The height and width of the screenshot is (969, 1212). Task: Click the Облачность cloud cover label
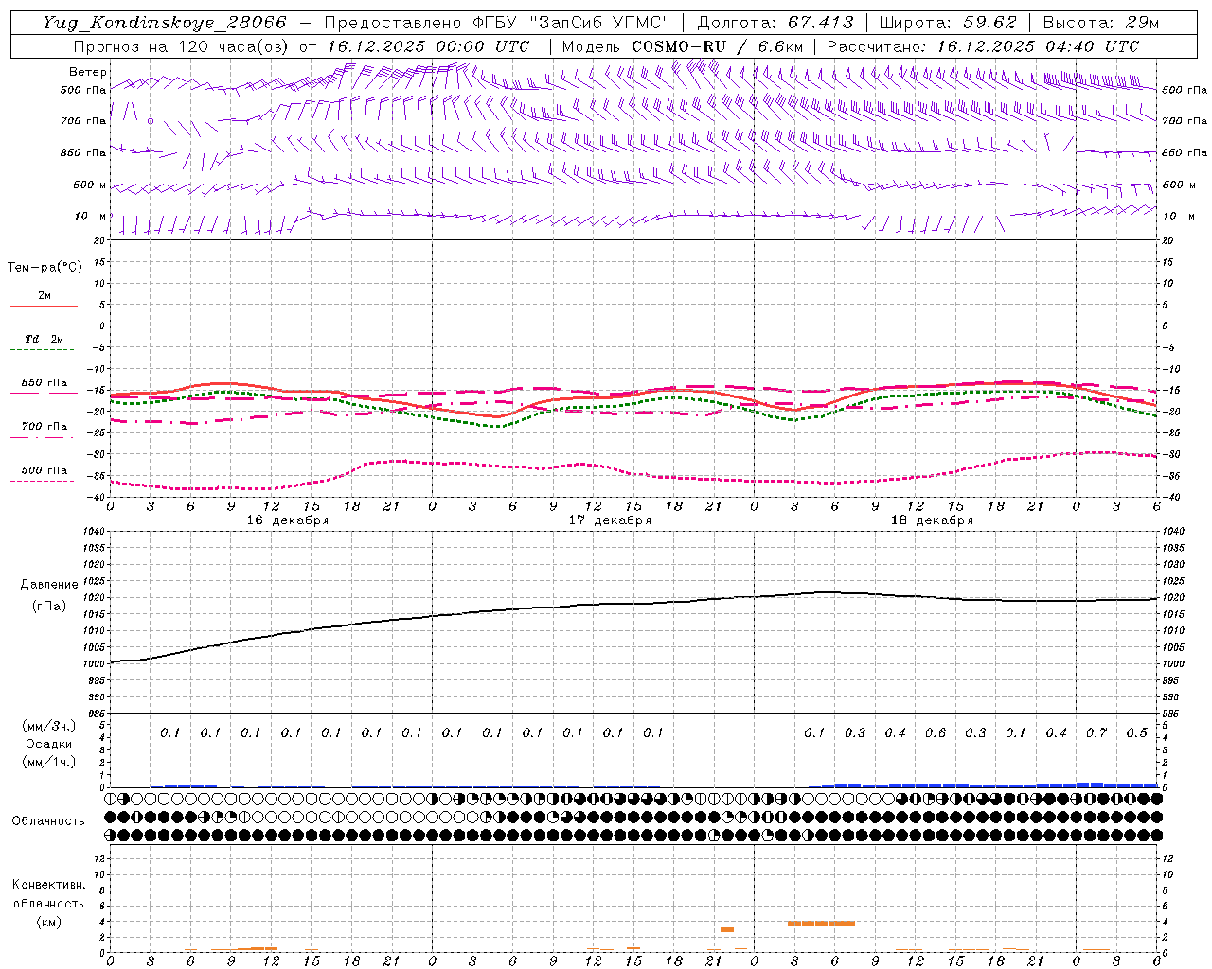48,821
